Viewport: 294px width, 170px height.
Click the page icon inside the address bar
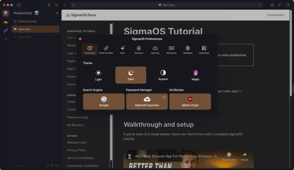(73, 5)
